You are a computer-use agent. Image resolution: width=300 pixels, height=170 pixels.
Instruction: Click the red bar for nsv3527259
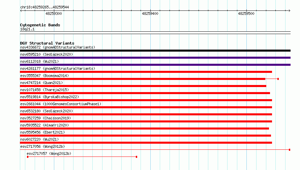tap(146, 121)
